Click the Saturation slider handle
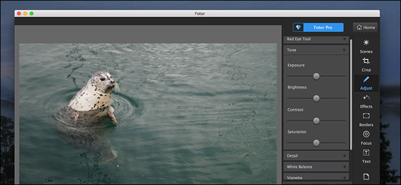 pyautogui.click(x=316, y=143)
